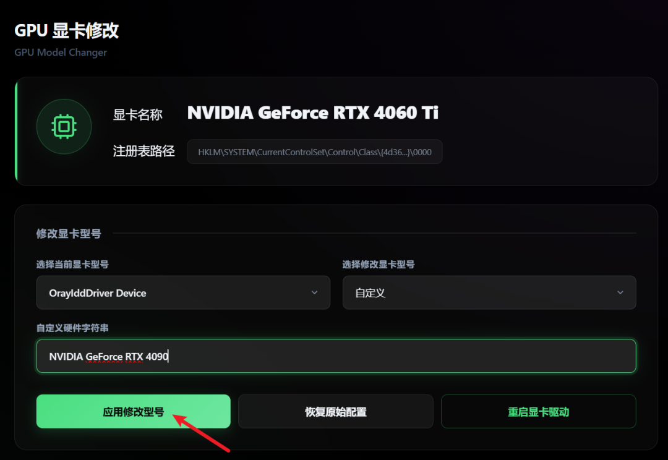Click the custom hardware string input field
Image resolution: width=668 pixels, height=460 pixels.
336,356
